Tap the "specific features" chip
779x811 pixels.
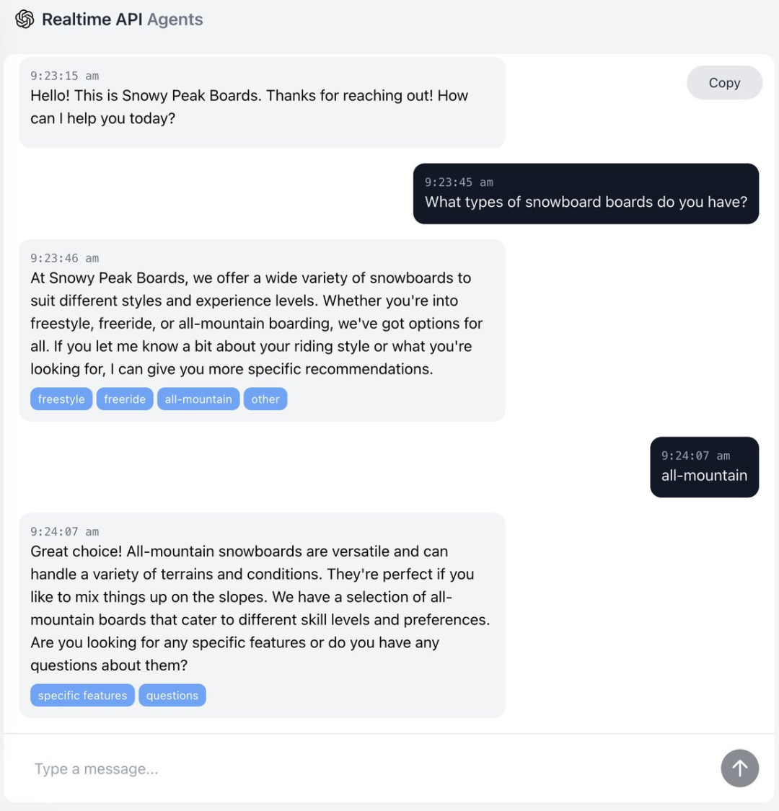(x=82, y=696)
